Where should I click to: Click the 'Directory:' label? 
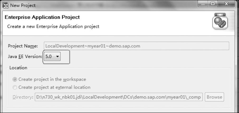point(23,97)
